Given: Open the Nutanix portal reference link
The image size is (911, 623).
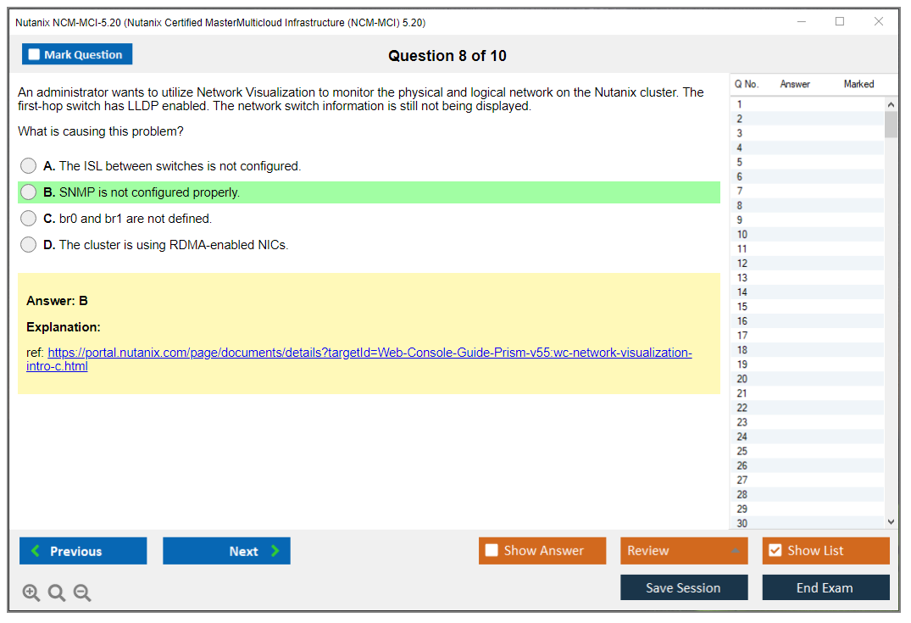Looking at the screenshot, I should (x=369, y=353).
